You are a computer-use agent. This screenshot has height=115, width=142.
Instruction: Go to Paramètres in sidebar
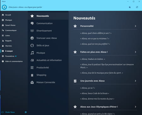click(10, 56)
